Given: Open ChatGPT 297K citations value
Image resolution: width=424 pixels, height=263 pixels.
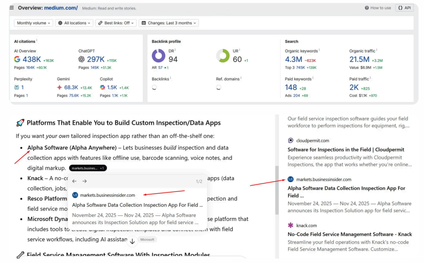Looking at the screenshot, I should click(96, 59).
